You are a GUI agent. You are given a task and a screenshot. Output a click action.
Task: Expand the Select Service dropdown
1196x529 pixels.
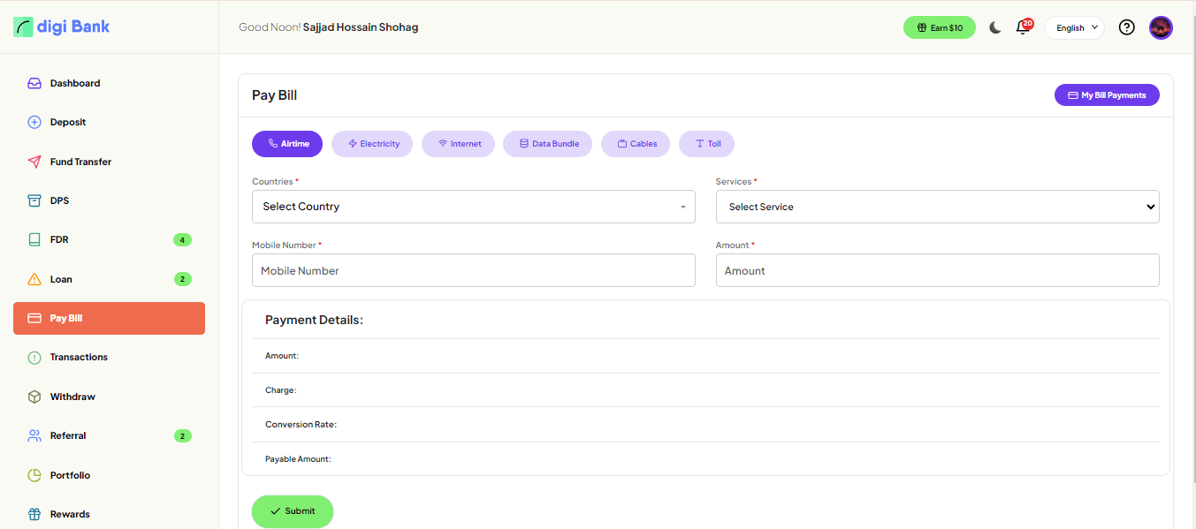coord(937,207)
